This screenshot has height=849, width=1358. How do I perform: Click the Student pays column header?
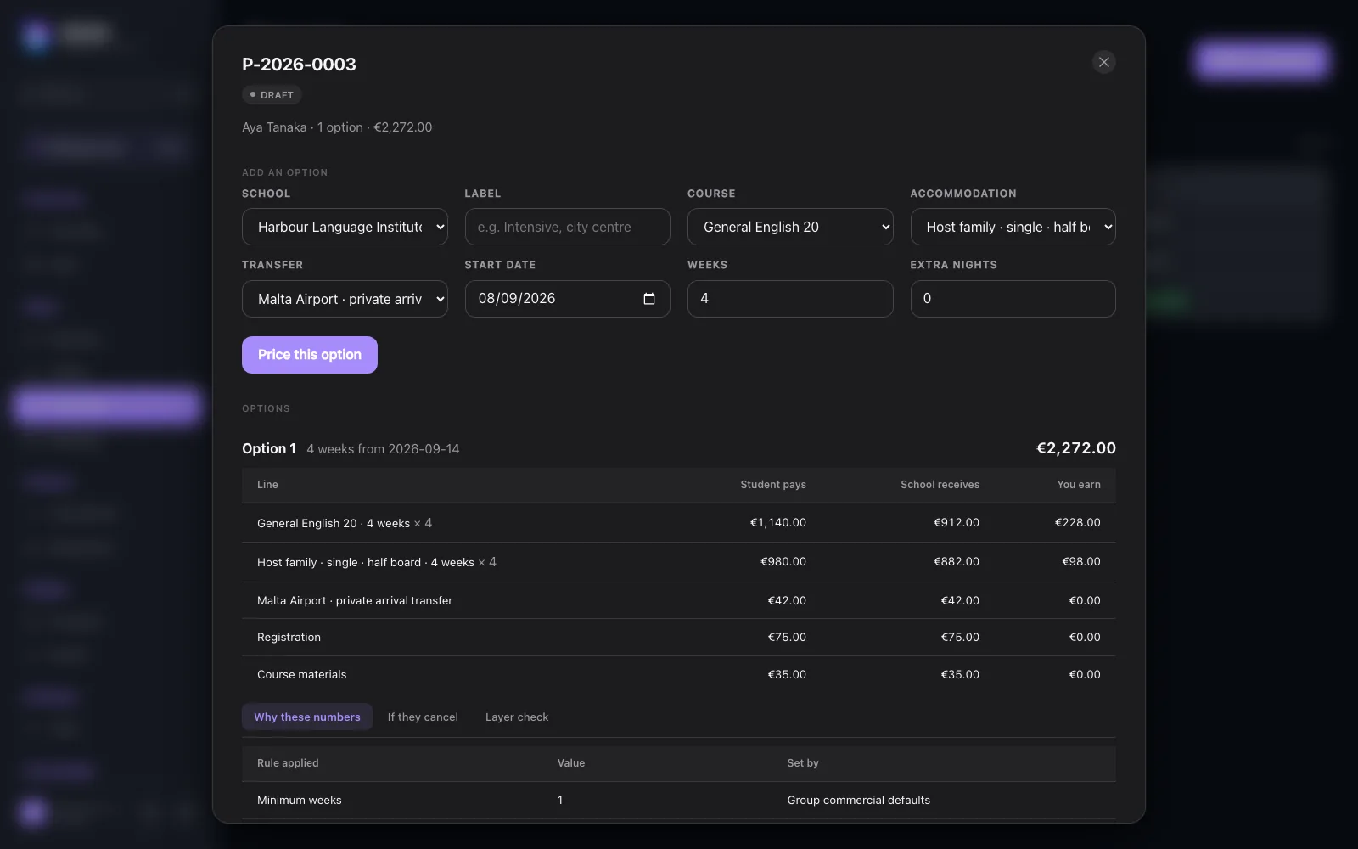point(773,484)
